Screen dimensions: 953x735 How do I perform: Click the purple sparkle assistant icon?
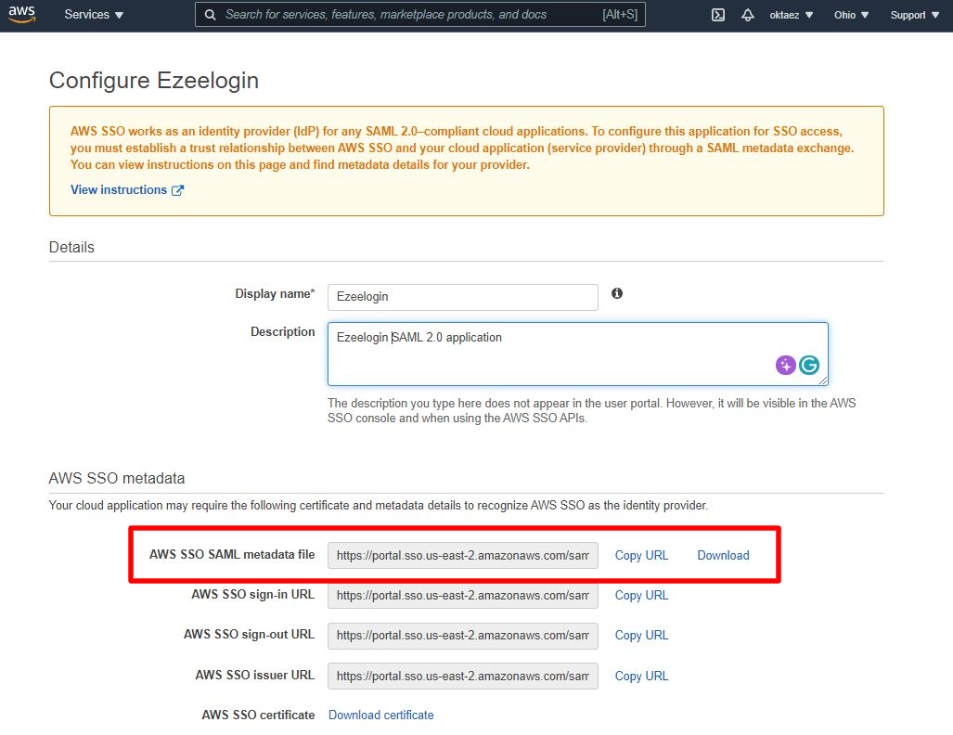[x=785, y=365]
